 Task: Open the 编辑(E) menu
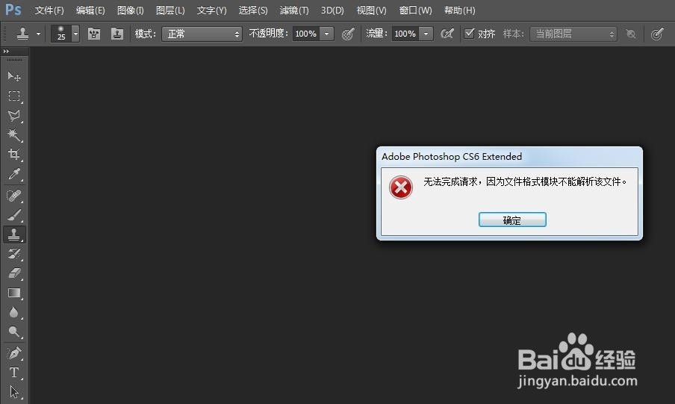[x=90, y=10]
